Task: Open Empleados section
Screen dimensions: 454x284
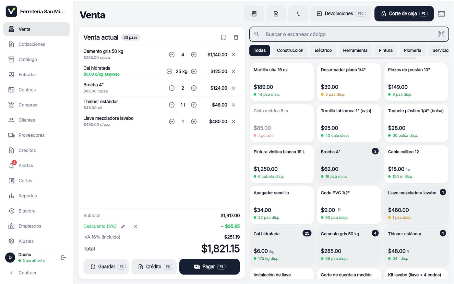Action: coord(37,226)
